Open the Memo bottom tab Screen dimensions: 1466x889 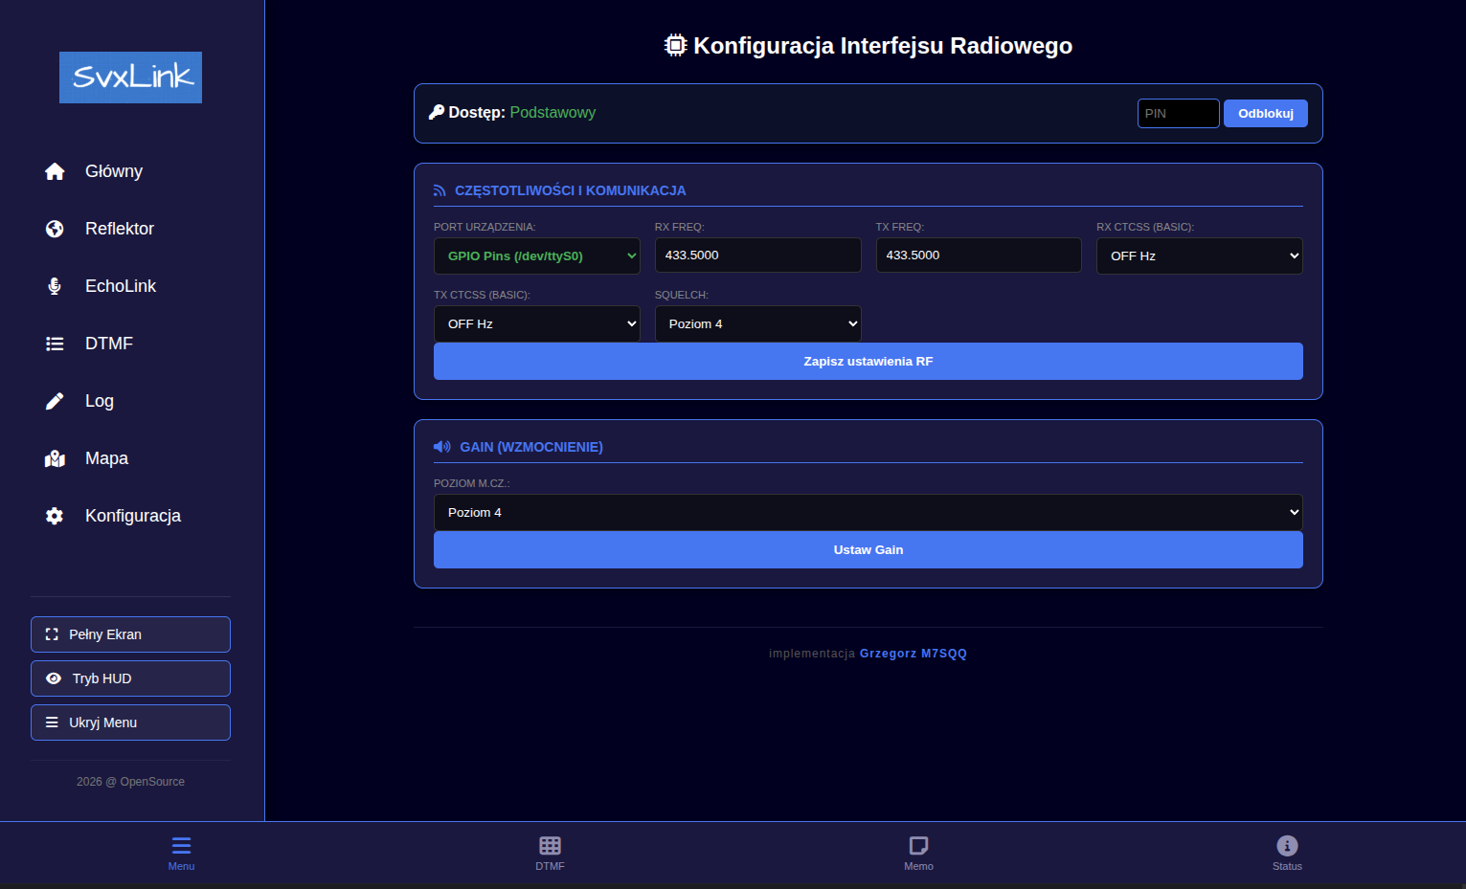918,852
